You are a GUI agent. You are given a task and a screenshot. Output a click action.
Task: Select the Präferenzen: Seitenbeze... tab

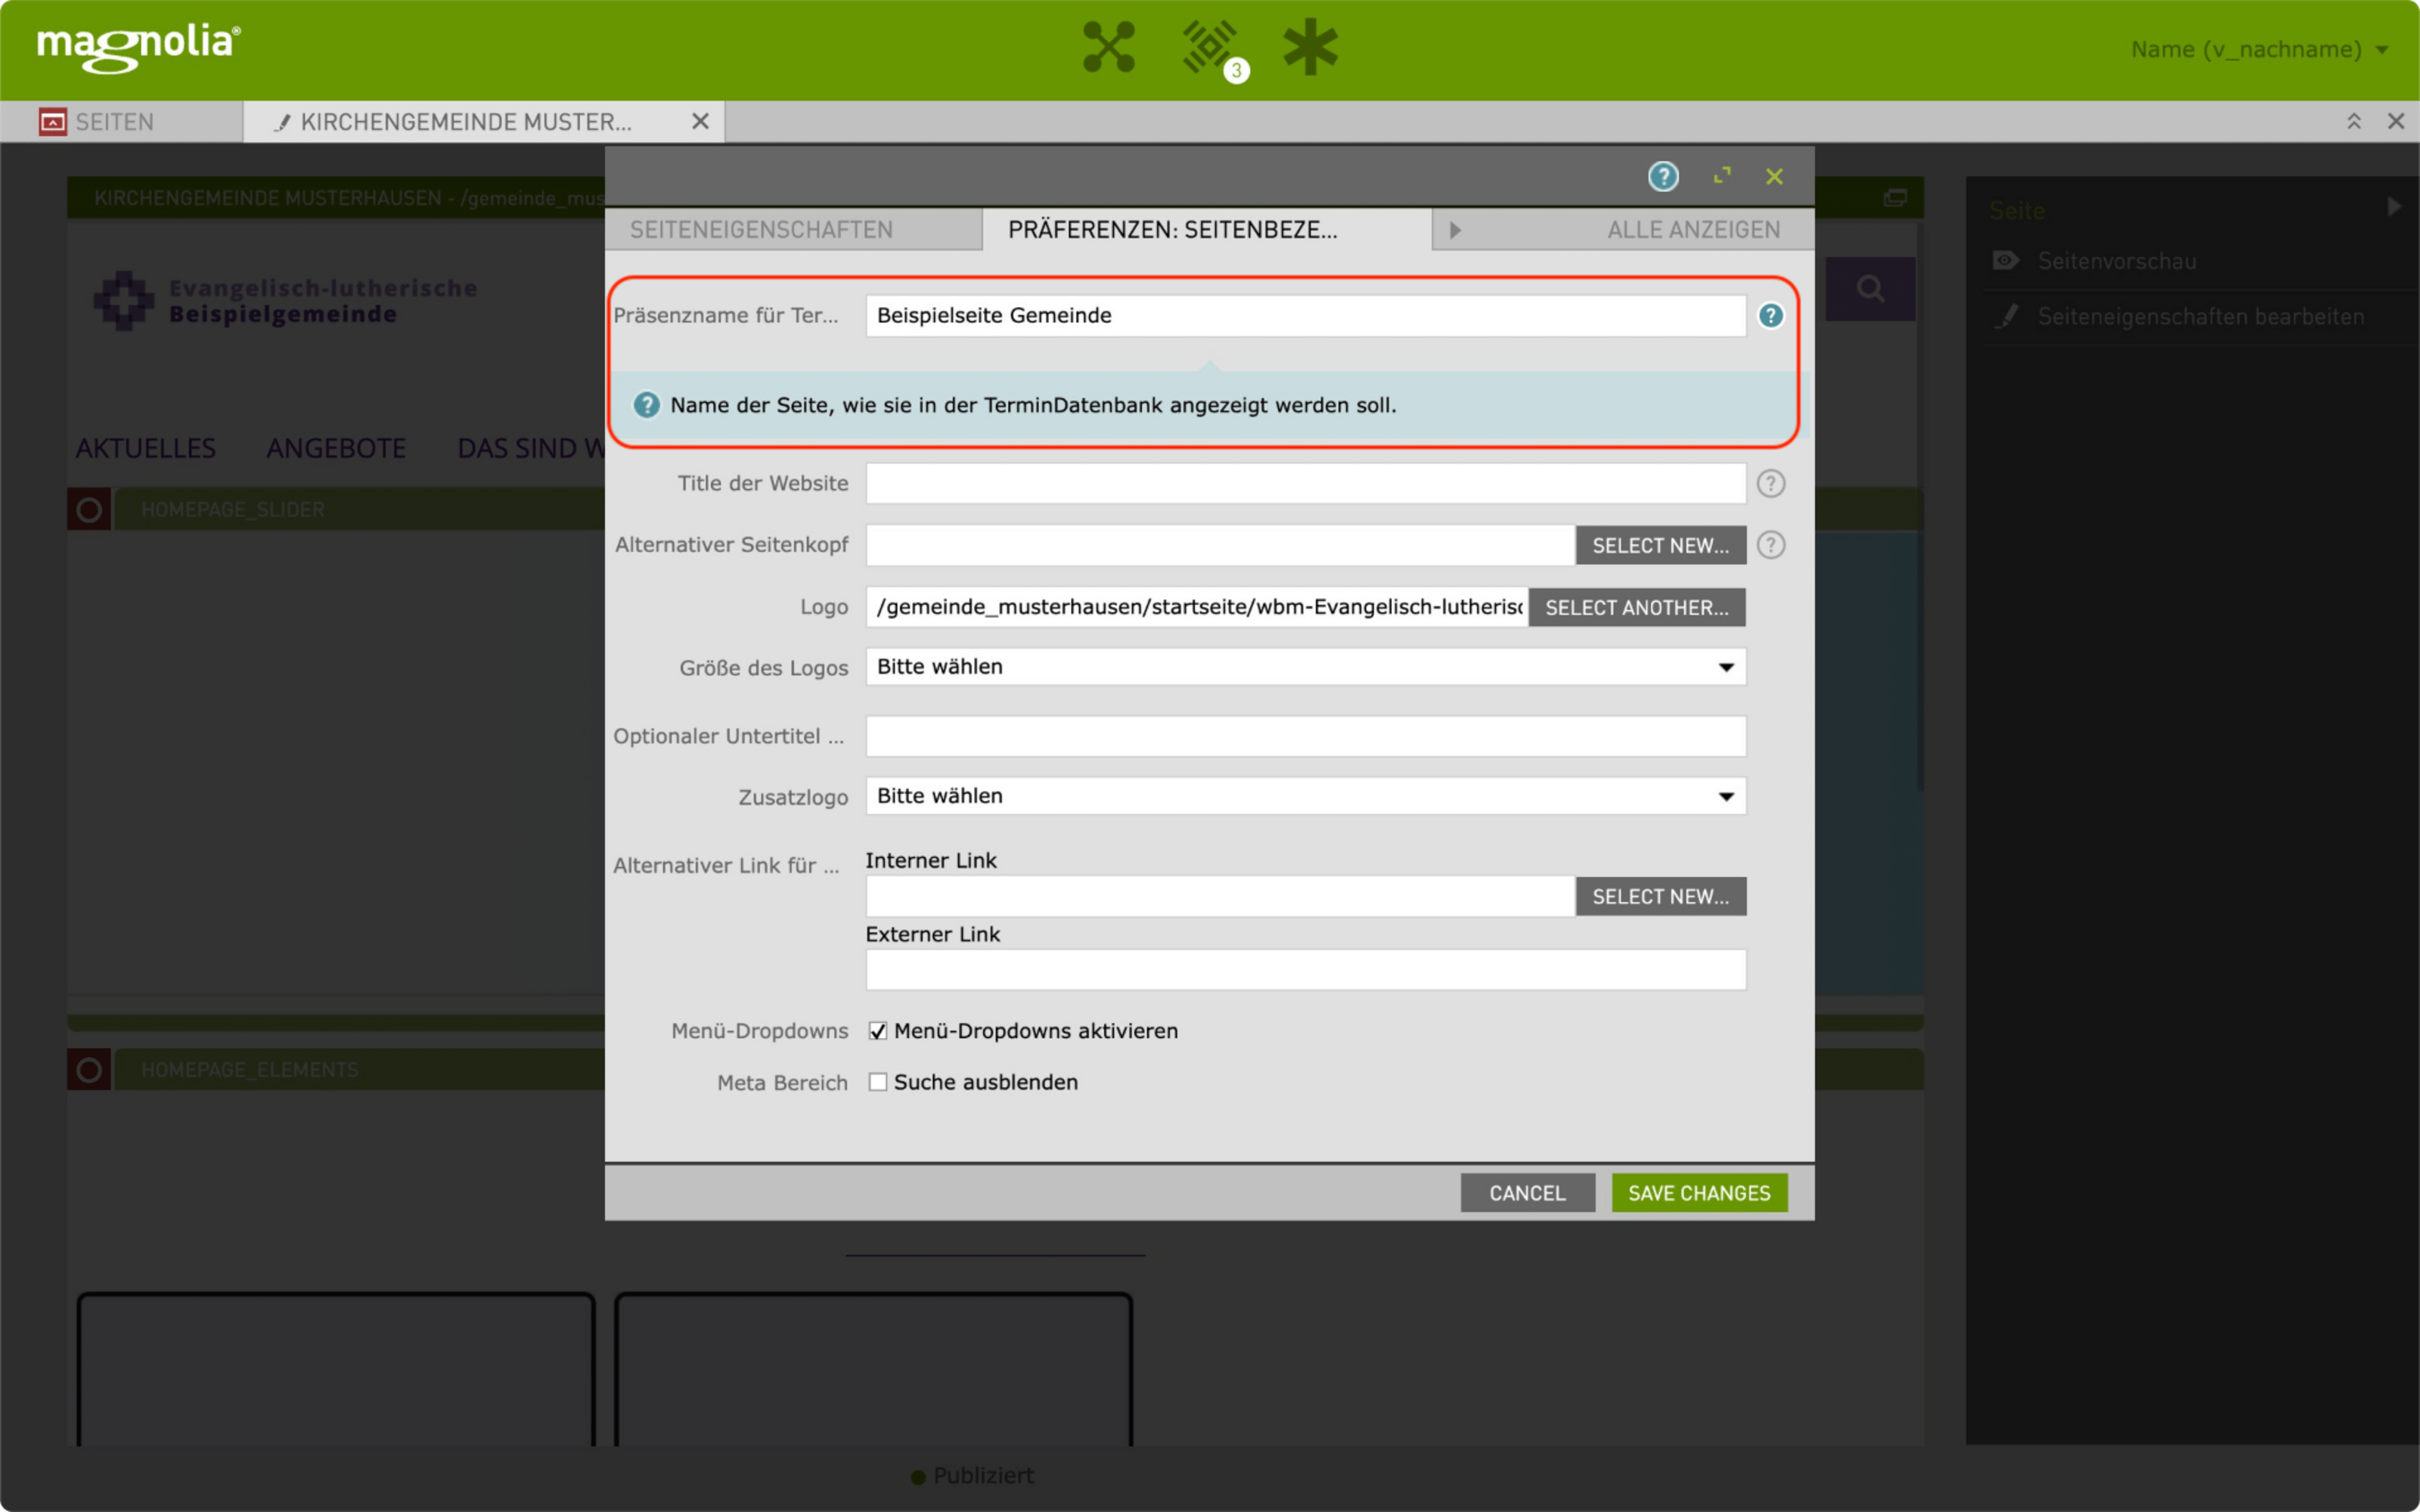click(x=1207, y=230)
